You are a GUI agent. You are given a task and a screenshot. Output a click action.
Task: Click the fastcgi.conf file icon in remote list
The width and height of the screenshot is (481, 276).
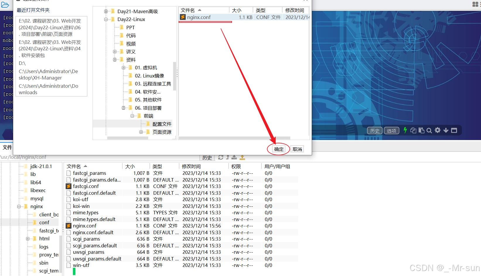click(x=69, y=186)
